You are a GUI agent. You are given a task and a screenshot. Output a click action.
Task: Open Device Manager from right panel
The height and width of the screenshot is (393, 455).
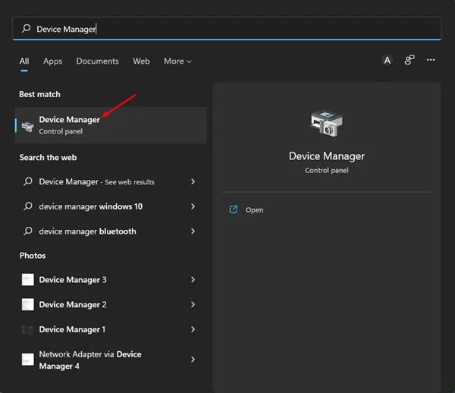click(x=255, y=210)
